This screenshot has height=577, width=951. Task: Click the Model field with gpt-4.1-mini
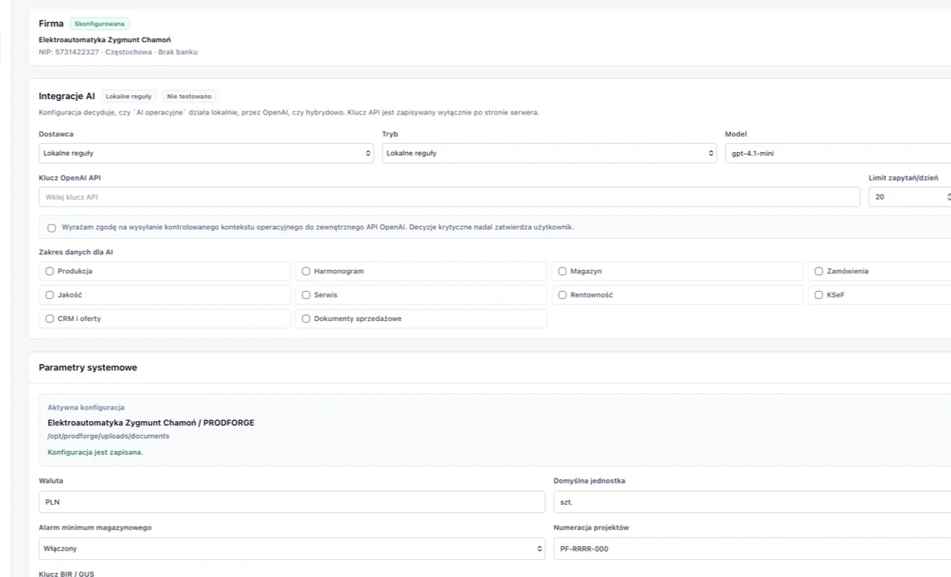[838, 154]
